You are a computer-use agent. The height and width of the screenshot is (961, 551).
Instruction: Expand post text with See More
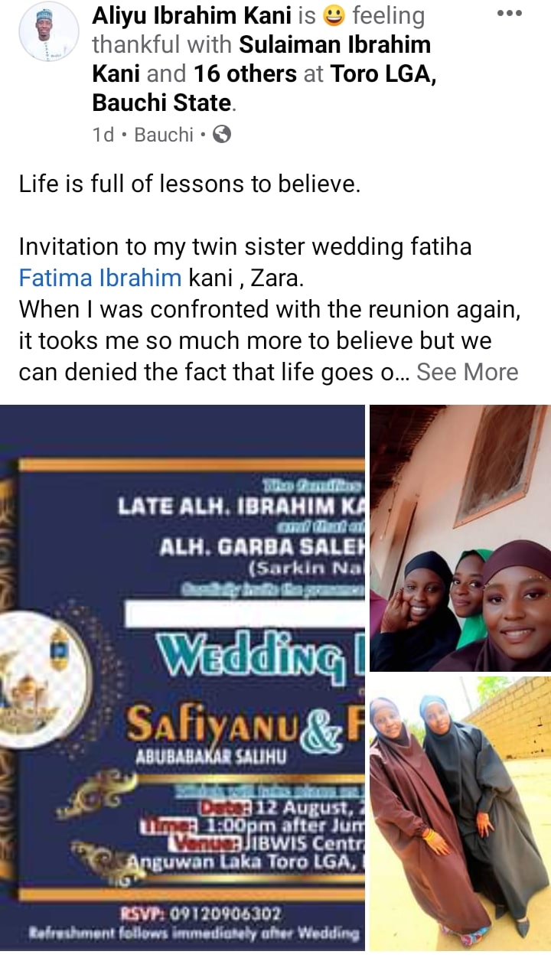[468, 372]
